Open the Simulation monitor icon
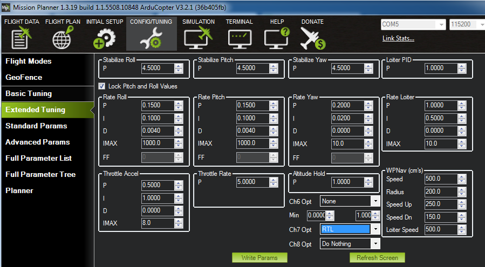 tap(199, 38)
